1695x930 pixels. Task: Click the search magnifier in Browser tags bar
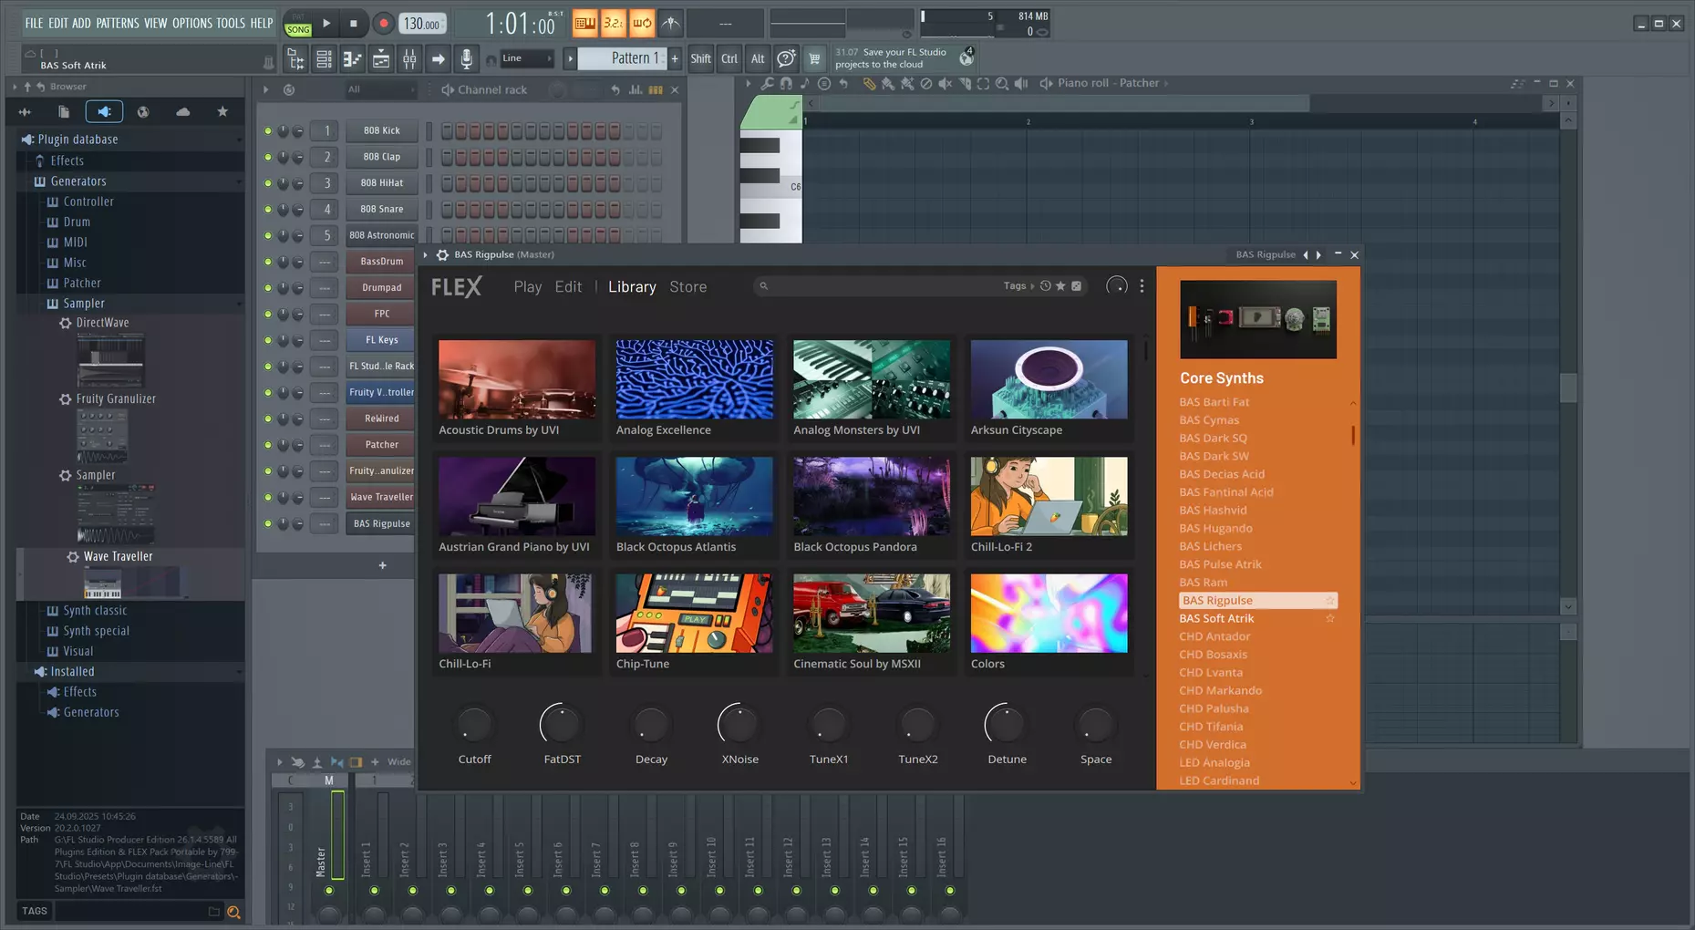[x=233, y=912]
